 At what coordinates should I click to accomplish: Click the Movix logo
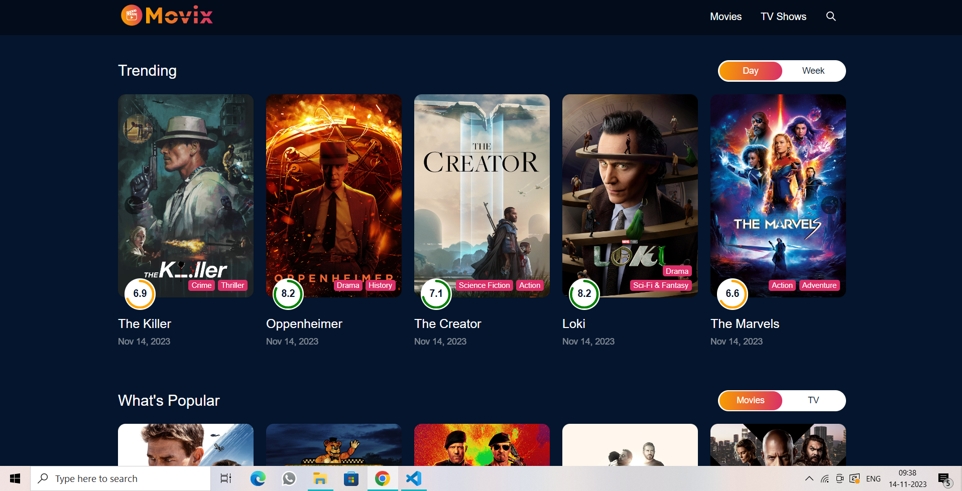[x=167, y=16]
